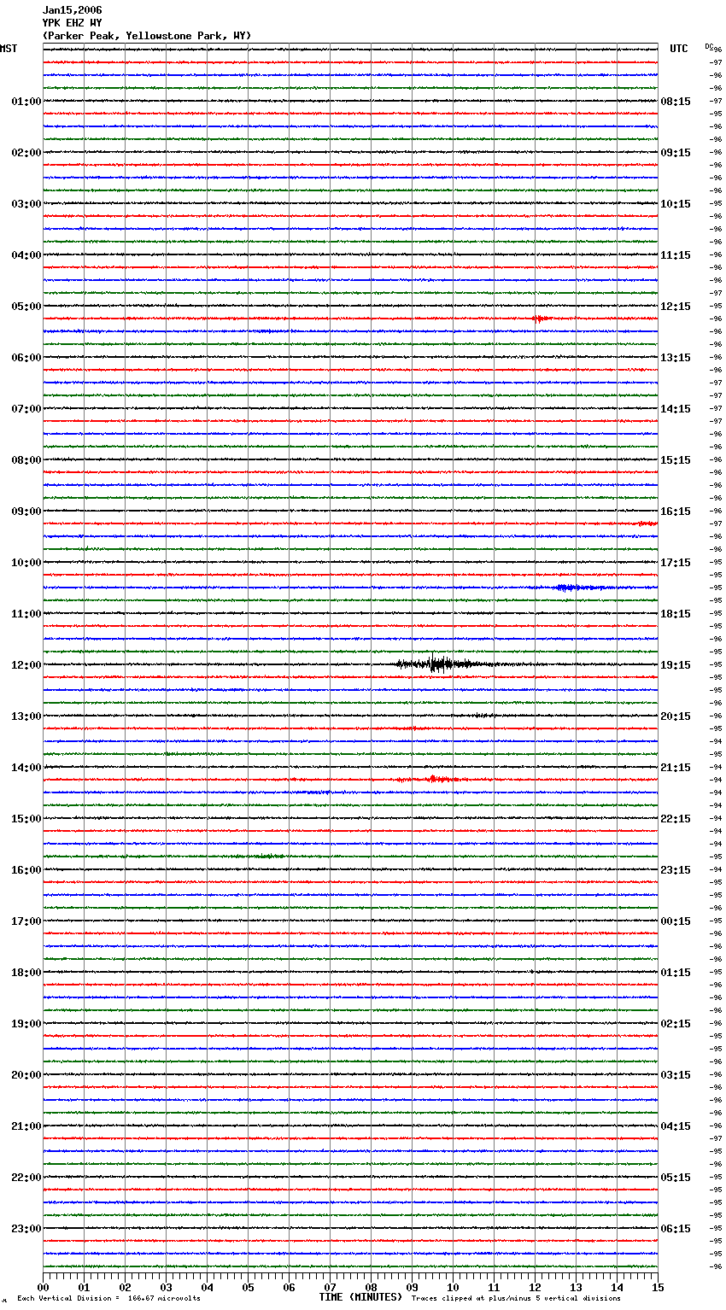Image resolution: width=726 pixels, height=1310 pixels.
Task: Select the 12:00 MST time label
Action: 26,665
